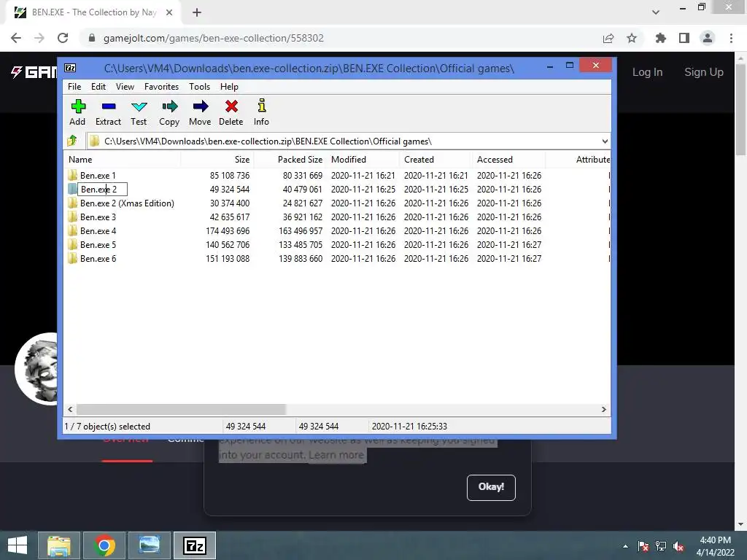Click the Chrome page vertical scrollbar
The width and height of the screenshot is (747, 560).
(741, 109)
